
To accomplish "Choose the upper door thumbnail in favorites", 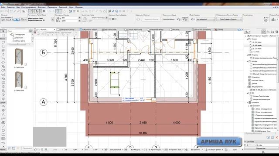I will 19,57.
